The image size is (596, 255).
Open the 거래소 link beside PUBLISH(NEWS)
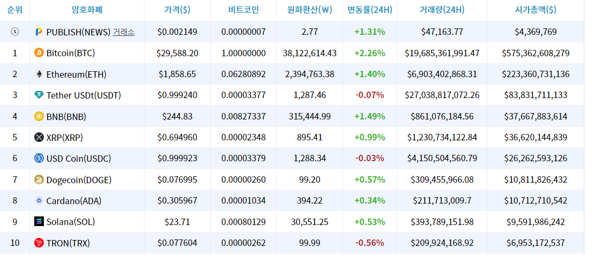124,32
